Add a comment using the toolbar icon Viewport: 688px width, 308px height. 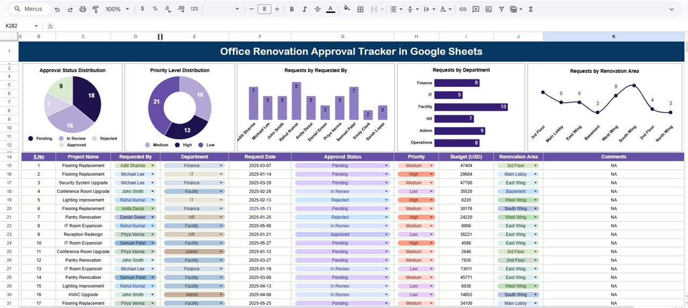(x=475, y=9)
